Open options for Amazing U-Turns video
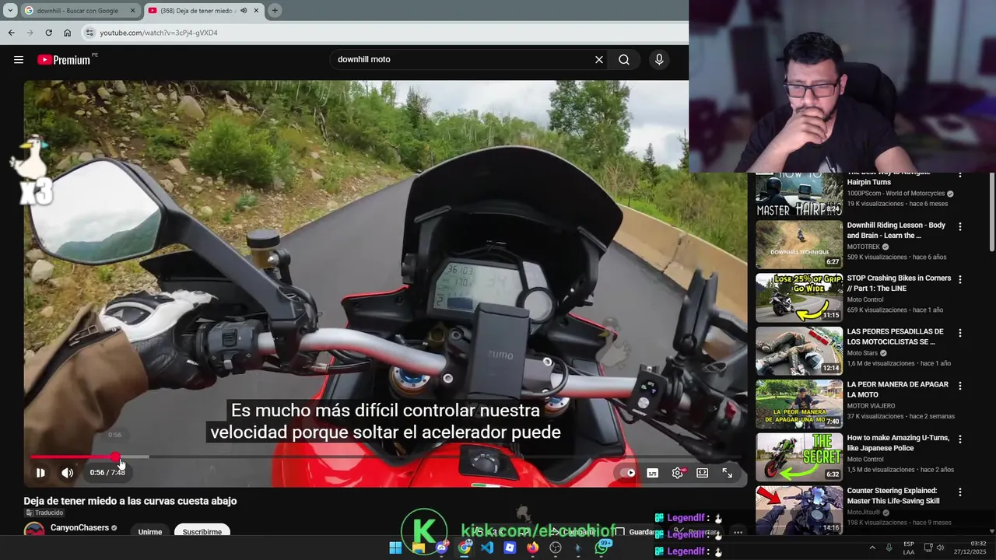 pyautogui.click(x=960, y=439)
